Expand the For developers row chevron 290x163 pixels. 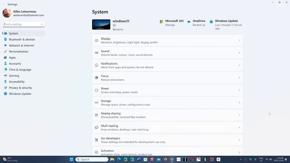coord(239,140)
